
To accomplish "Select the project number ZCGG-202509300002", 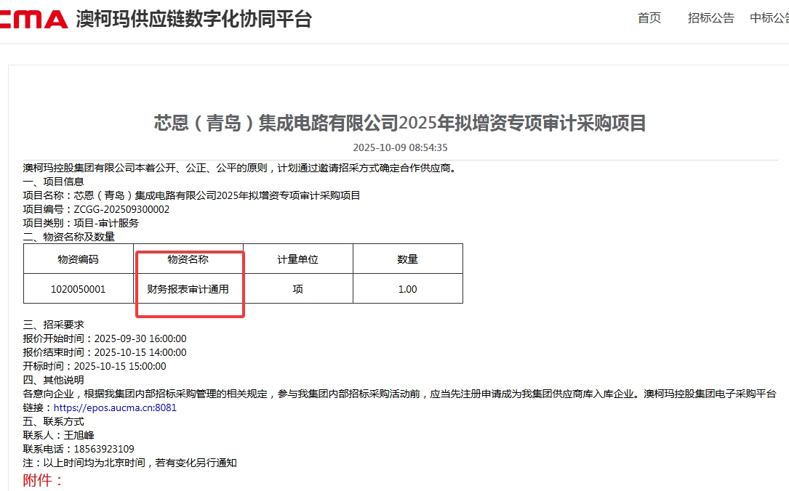I will coord(121,209).
